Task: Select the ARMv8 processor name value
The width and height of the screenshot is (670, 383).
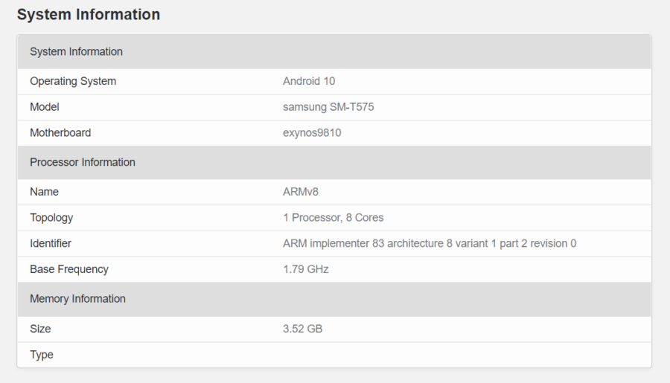Action: (301, 192)
